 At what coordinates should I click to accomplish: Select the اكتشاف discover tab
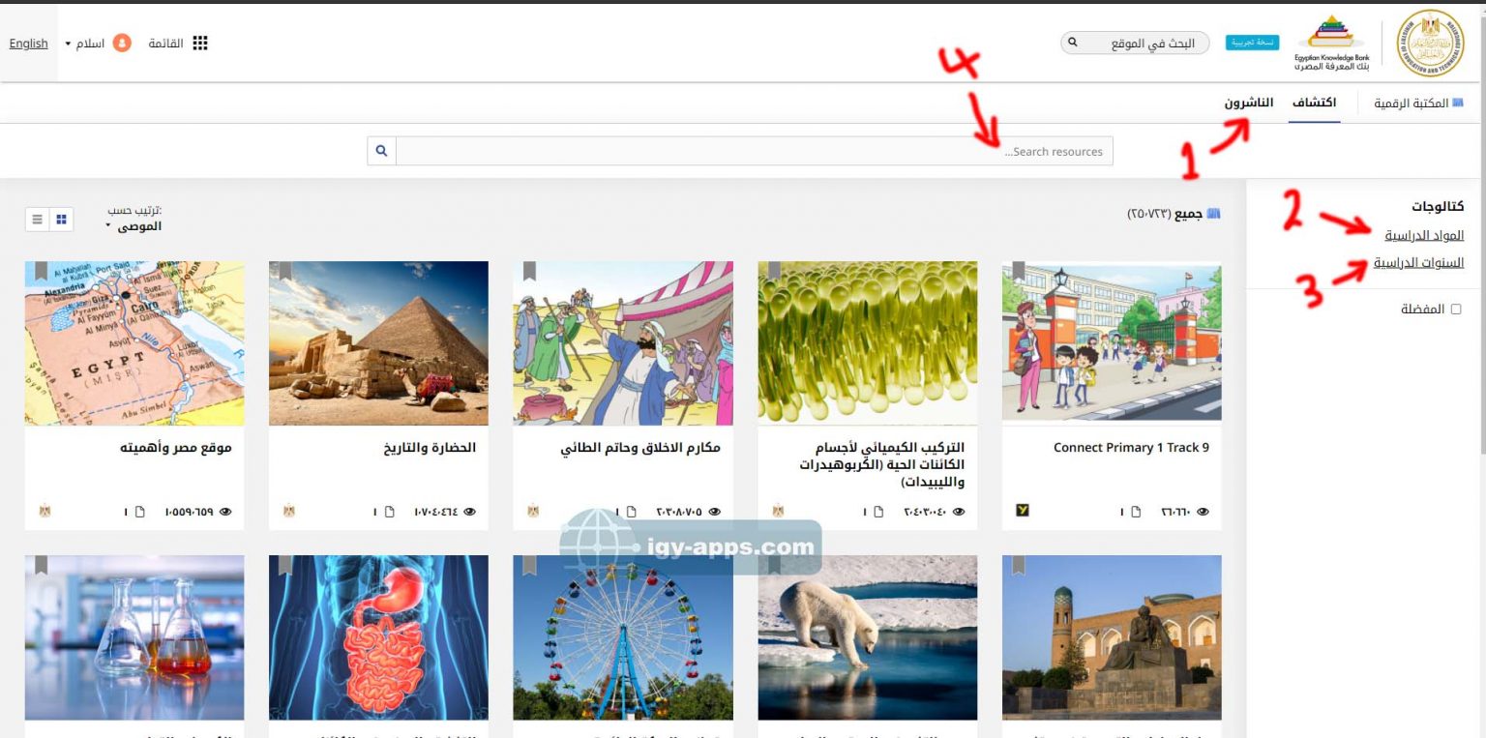tap(1314, 103)
